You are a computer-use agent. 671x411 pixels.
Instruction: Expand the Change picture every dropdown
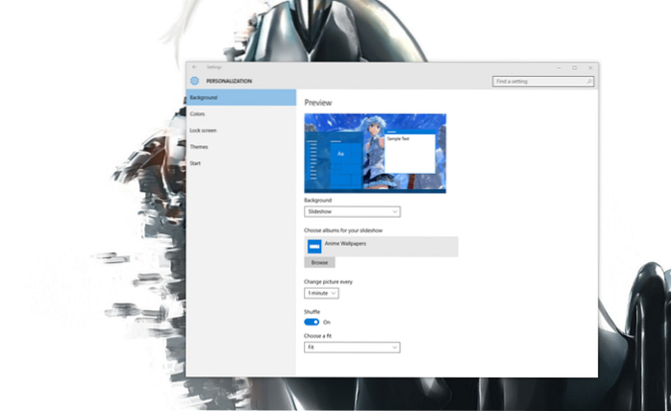pos(321,292)
